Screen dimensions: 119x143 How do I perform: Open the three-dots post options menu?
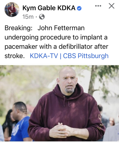click(98, 6)
